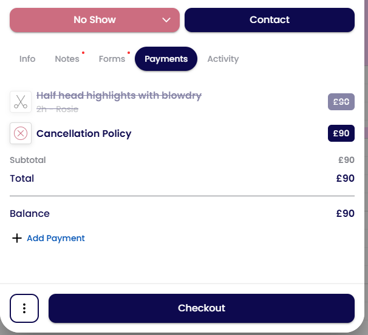The width and height of the screenshot is (368, 335).
Task: Click the Total £90 amount
Action: pos(346,178)
